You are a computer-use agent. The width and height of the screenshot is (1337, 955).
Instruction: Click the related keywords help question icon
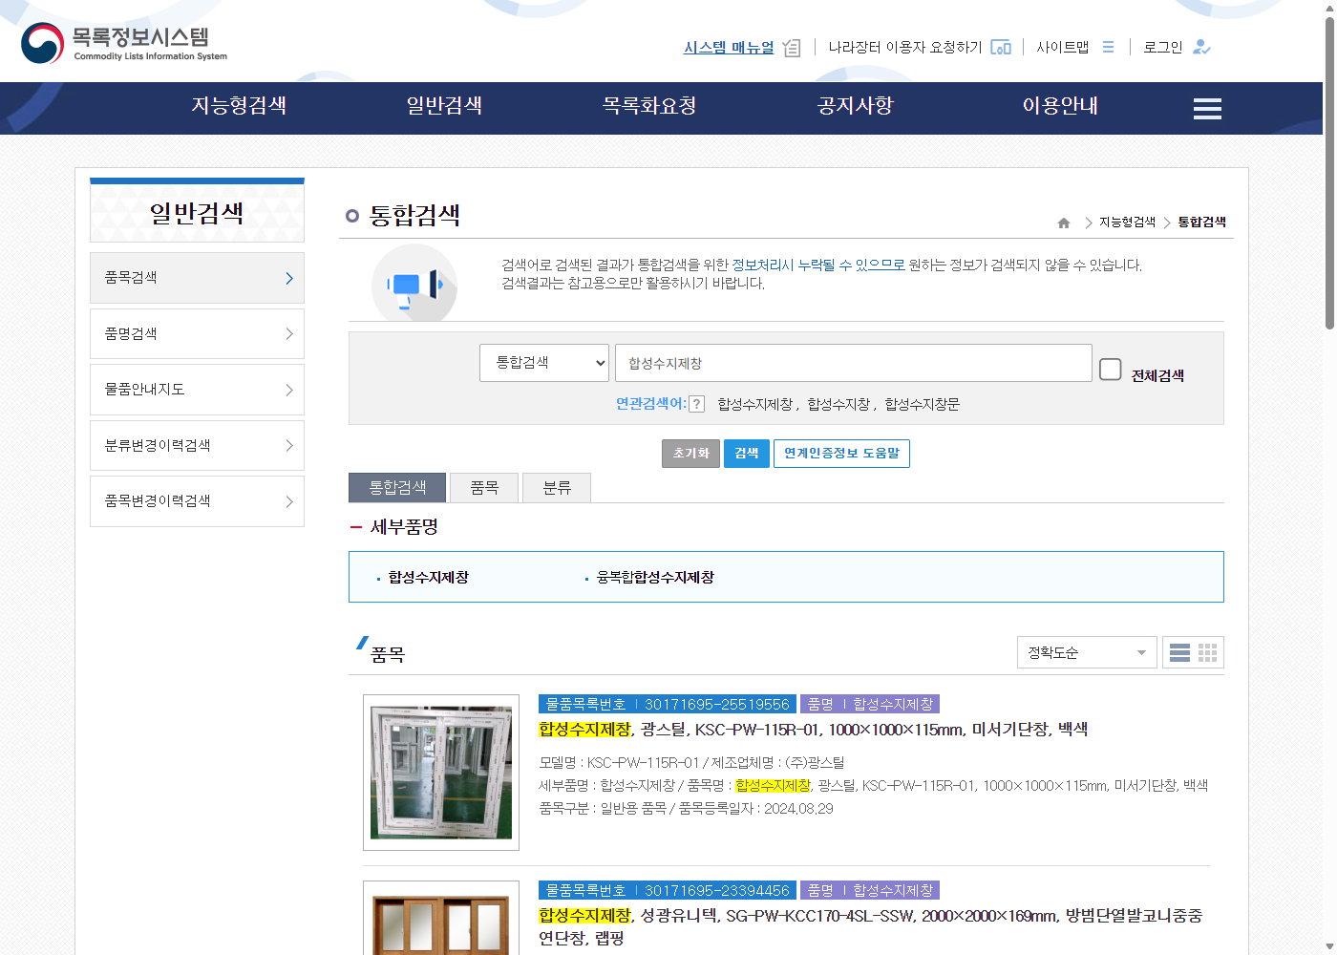click(x=697, y=404)
